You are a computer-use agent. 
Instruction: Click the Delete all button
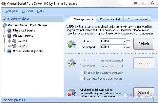click(x=144, y=92)
